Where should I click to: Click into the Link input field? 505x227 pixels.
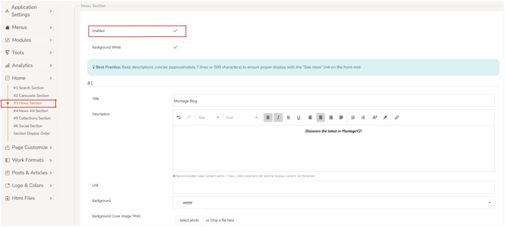(x=333, y=187)
